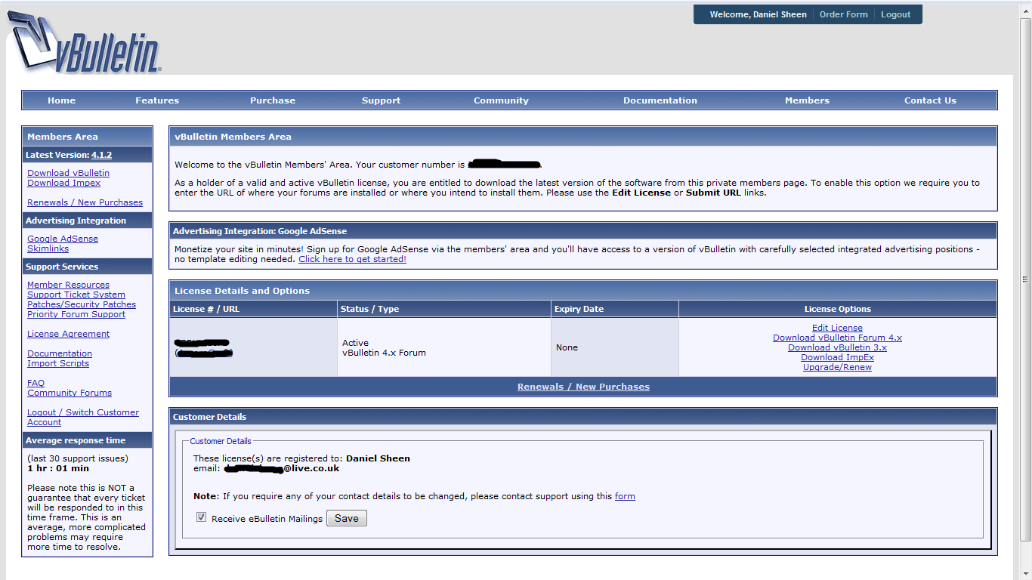This screenshot has height=580, width=1032.
Task: Open Skimlinks sidebar link
Action: click(x=48, y=248)
